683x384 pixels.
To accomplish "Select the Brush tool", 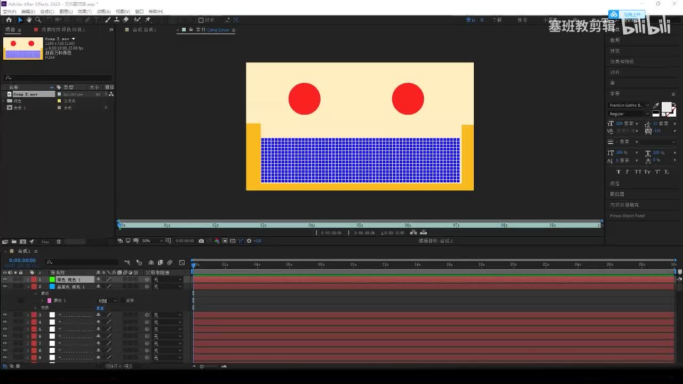I will pyautogui.click(x=108, y=20).
